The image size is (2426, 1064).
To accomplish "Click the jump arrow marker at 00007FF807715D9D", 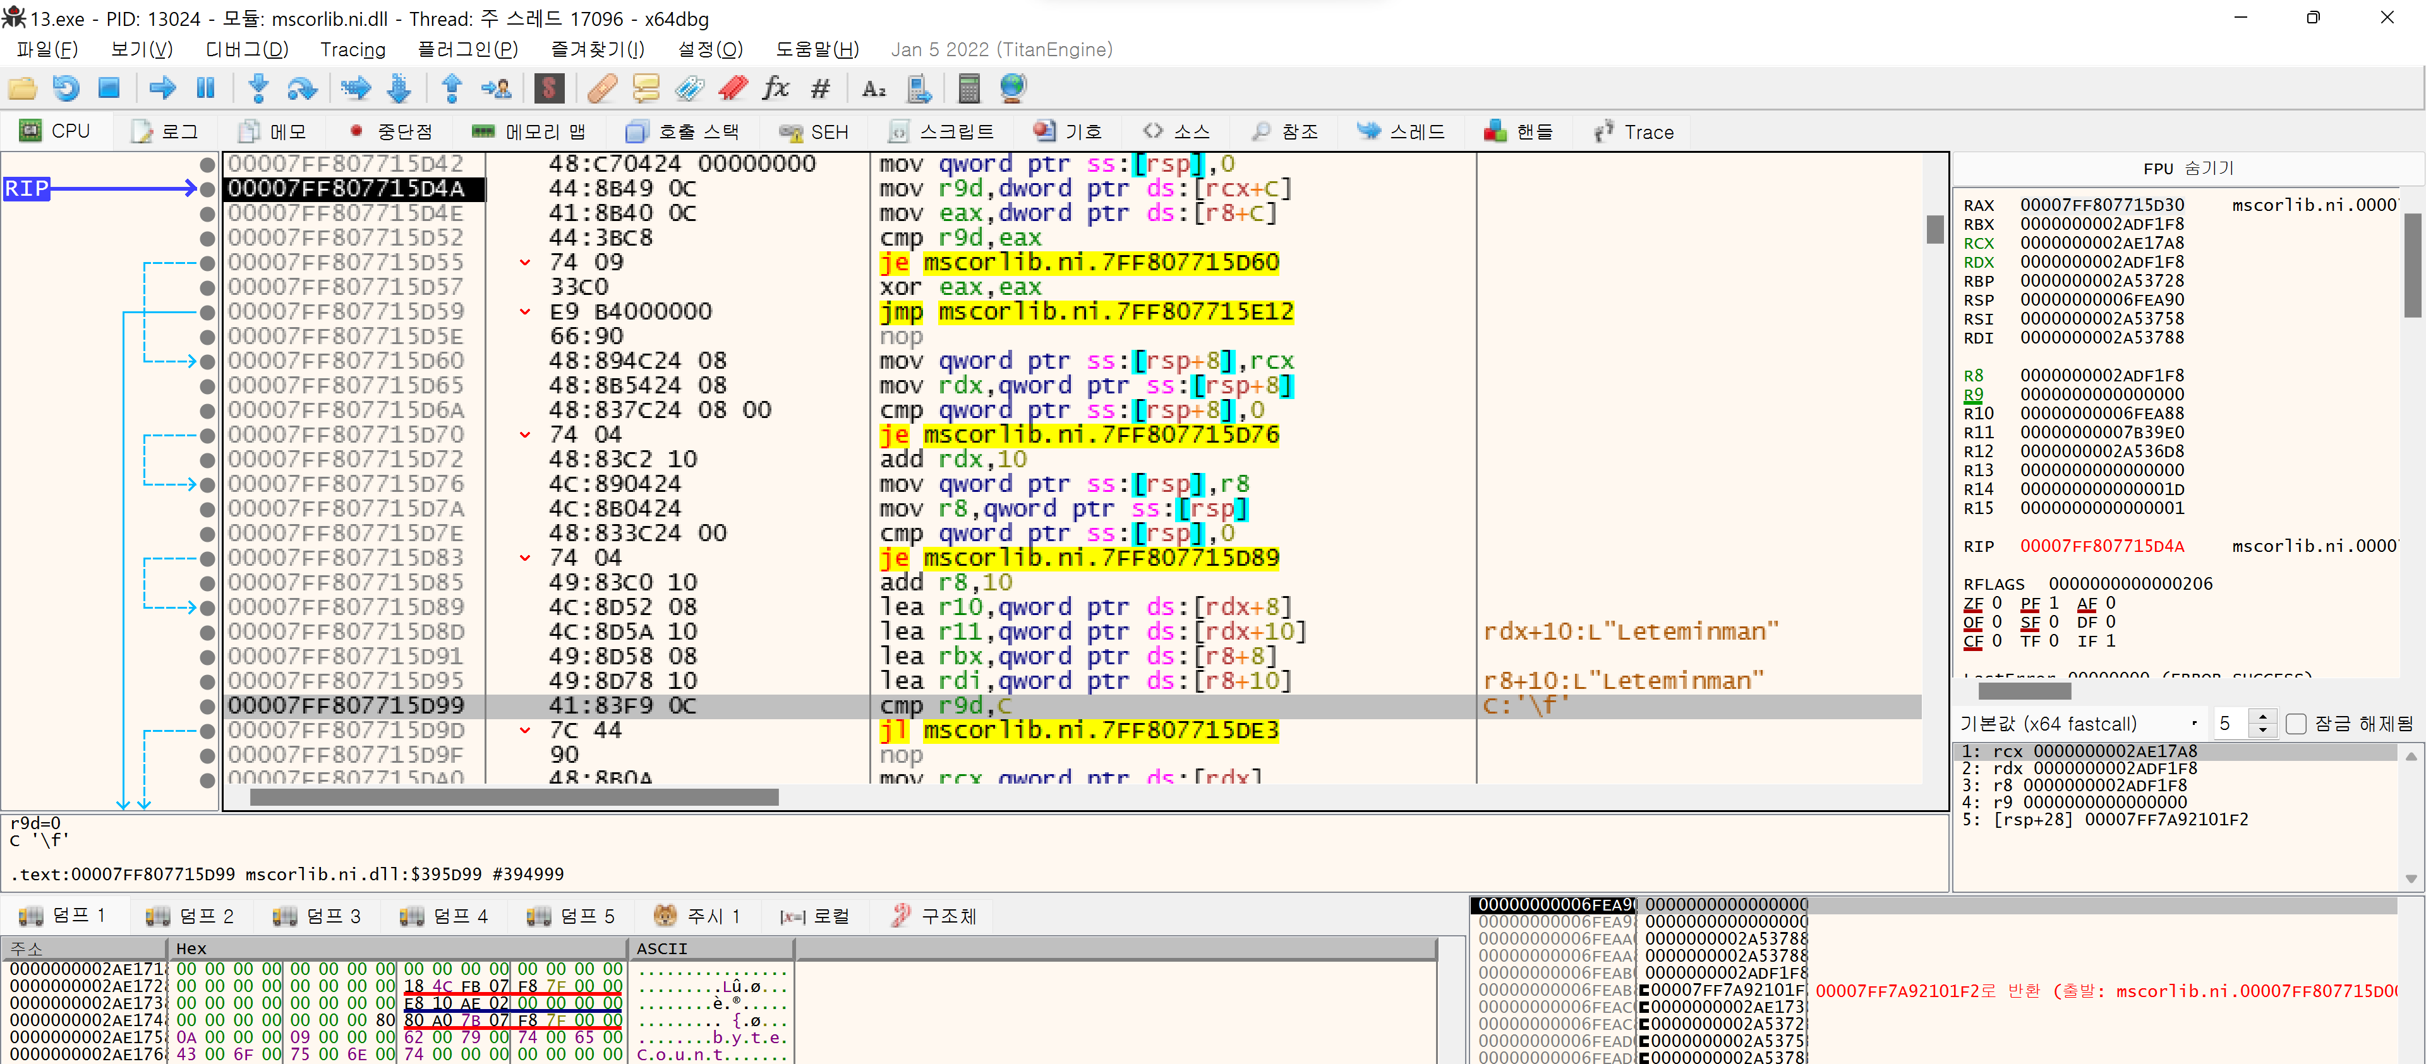I will click(x=524, y=731).
